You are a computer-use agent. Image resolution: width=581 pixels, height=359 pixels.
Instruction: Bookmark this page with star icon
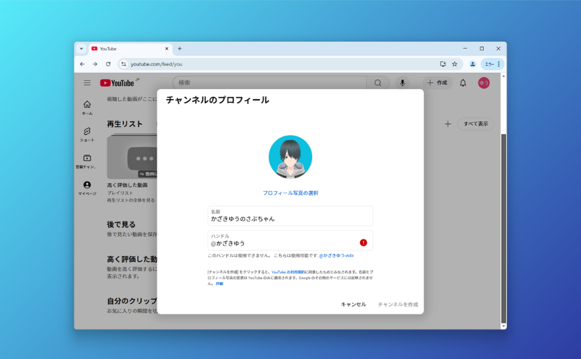(x=455, y=64)
